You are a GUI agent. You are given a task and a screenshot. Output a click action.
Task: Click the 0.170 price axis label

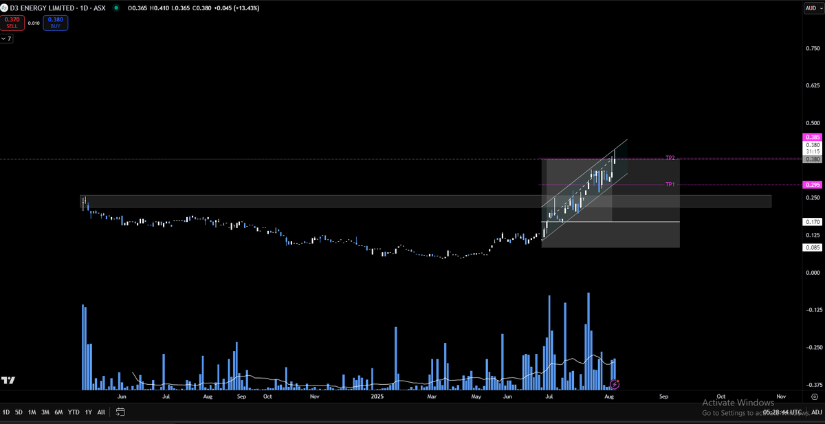[812, 222]
